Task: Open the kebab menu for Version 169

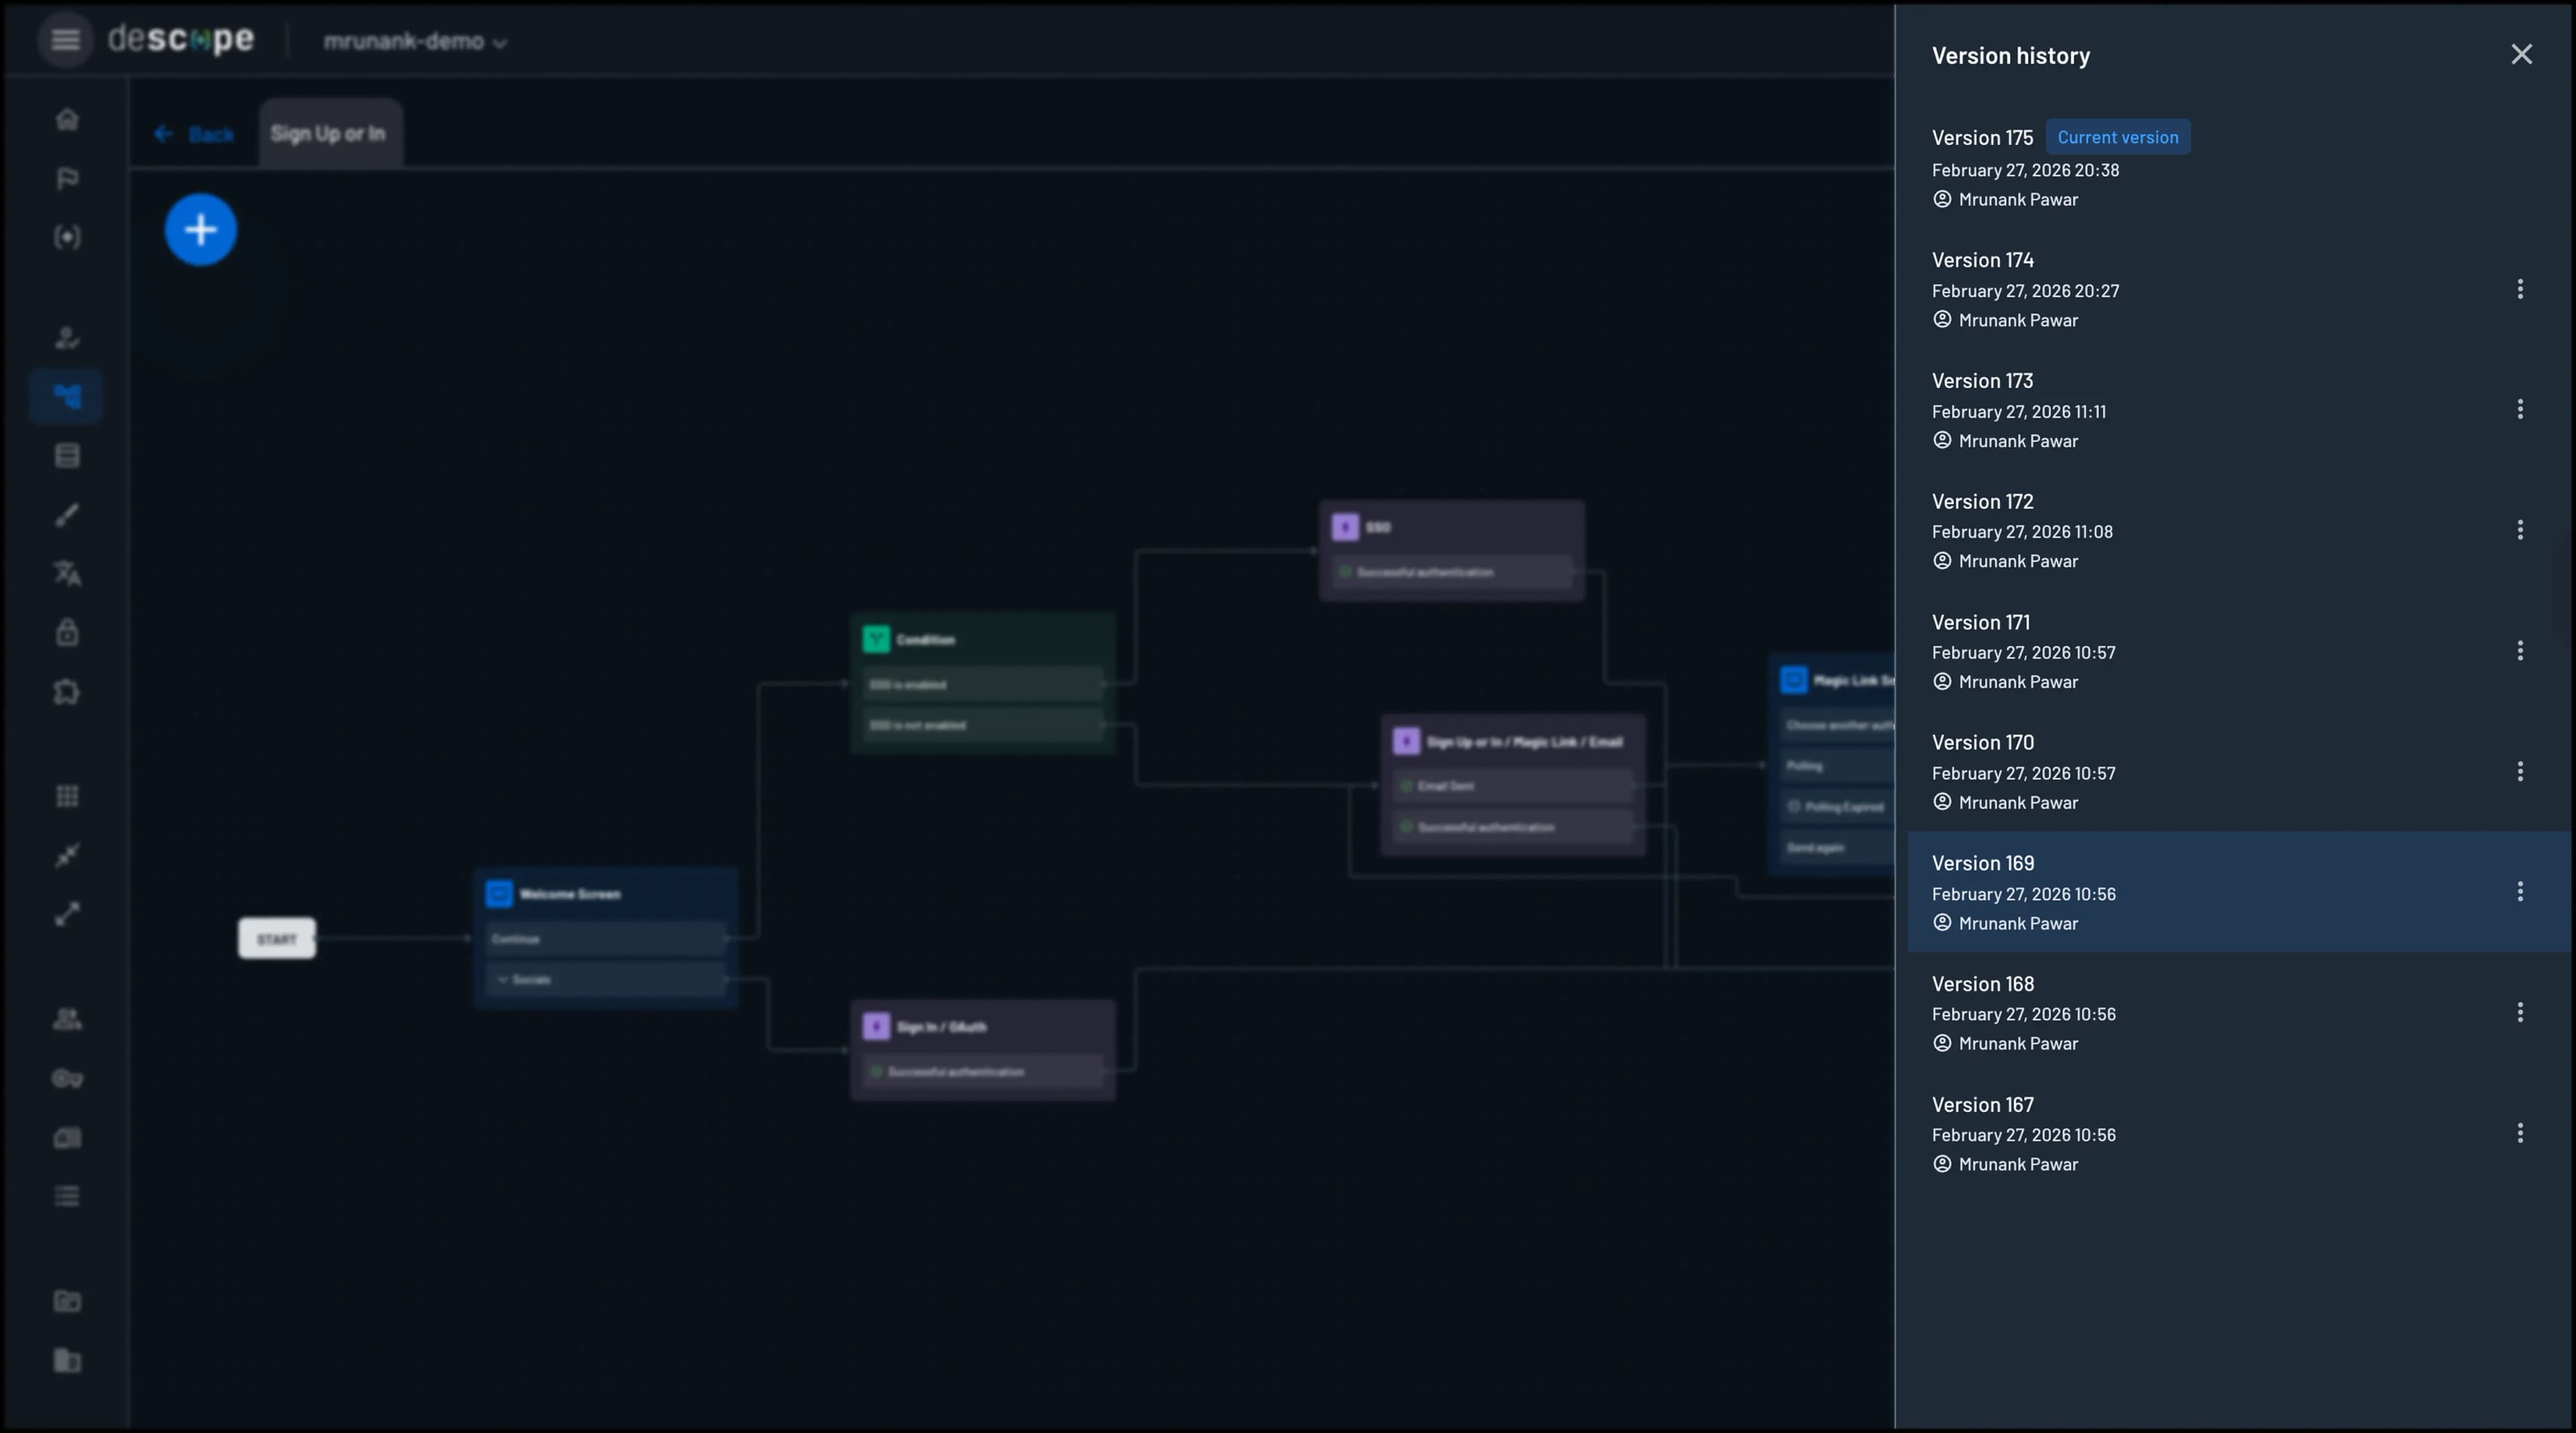Action: [x=2520, y=891]
